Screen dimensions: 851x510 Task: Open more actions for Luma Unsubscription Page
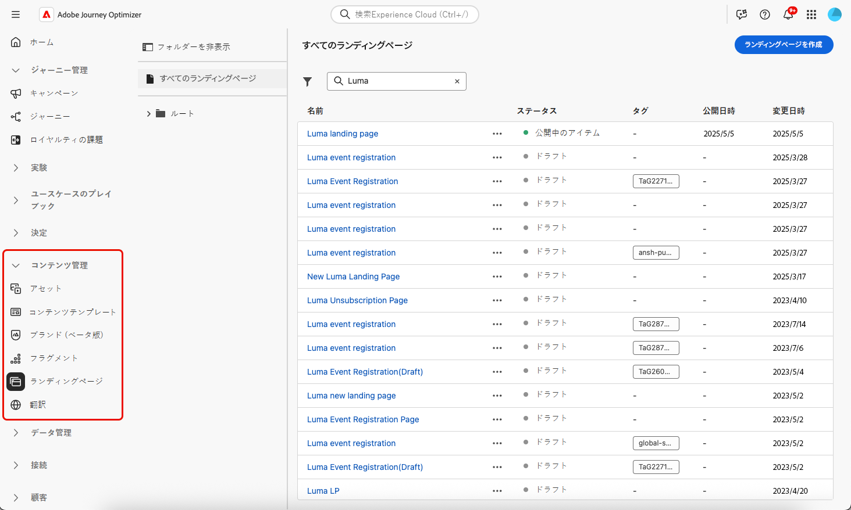[497, 300]
